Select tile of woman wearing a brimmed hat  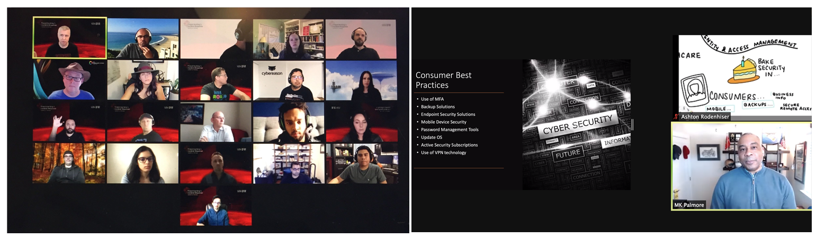(143, 80)
